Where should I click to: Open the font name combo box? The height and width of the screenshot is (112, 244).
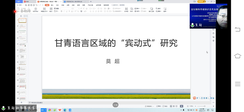pyautogui.click(x=66, y=8)
